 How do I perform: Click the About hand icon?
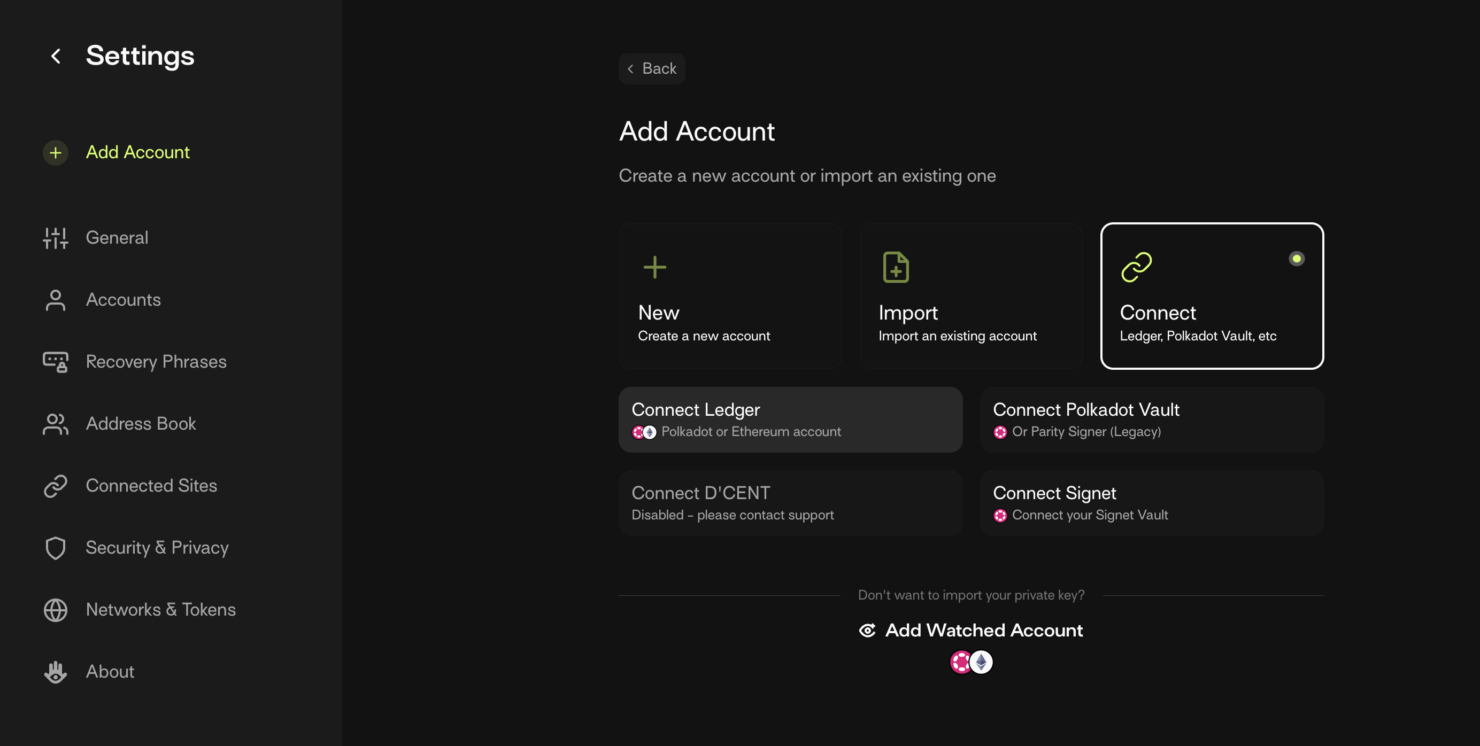[56, 672]
